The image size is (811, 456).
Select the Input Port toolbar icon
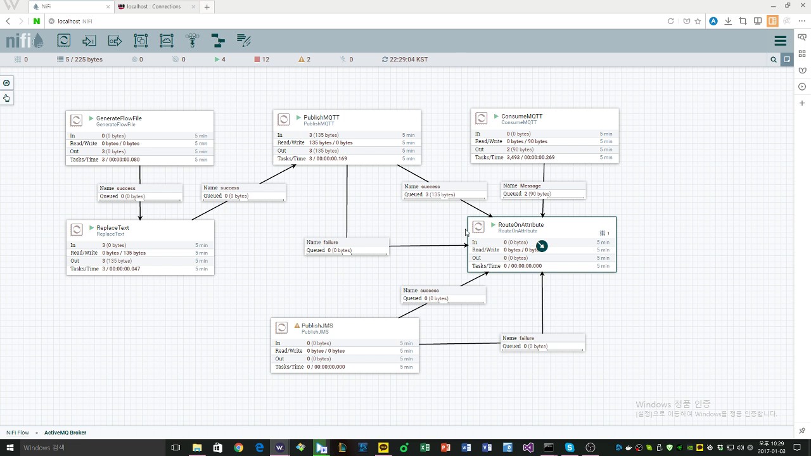click(89, 41)
